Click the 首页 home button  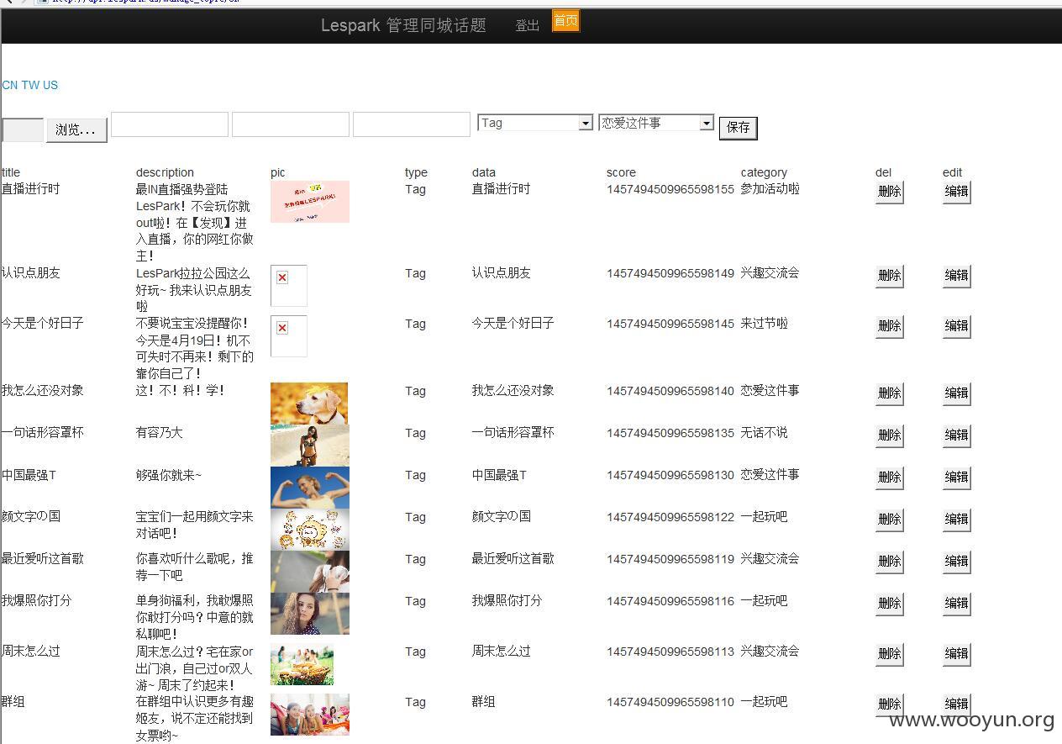565,21
